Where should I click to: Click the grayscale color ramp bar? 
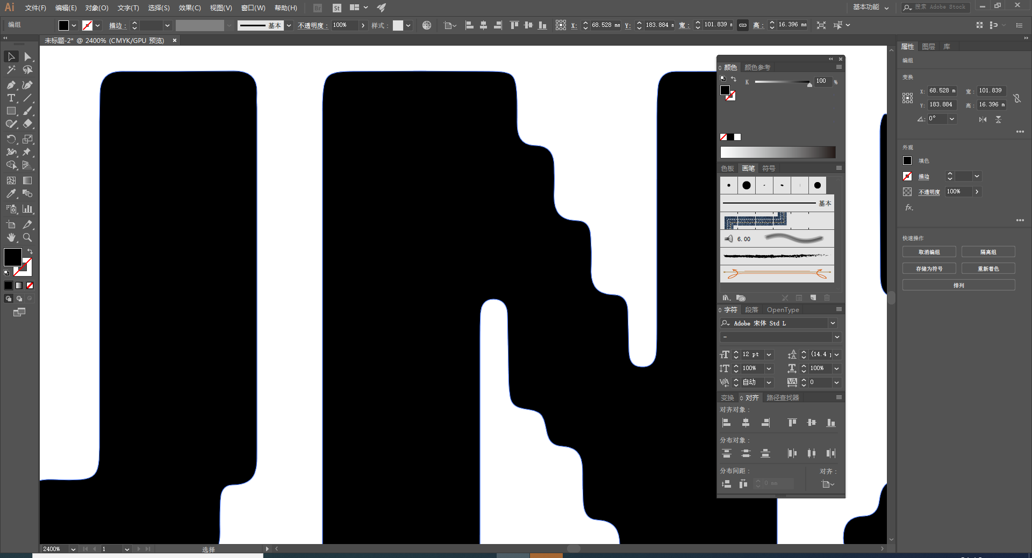pos(778,153)
